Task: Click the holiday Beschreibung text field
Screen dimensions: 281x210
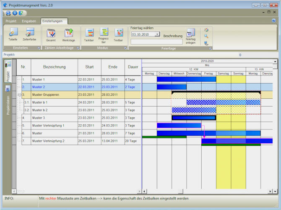Action: point(156,42)
